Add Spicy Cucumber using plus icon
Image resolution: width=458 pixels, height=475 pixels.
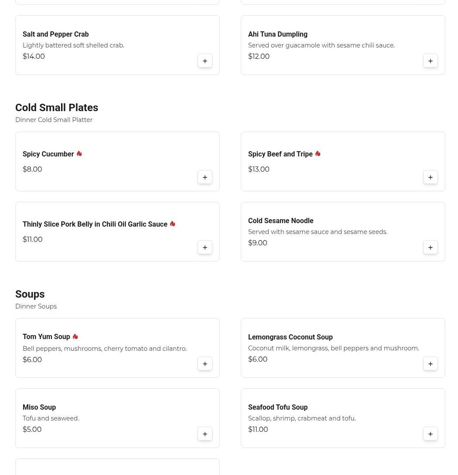point(205,177)
